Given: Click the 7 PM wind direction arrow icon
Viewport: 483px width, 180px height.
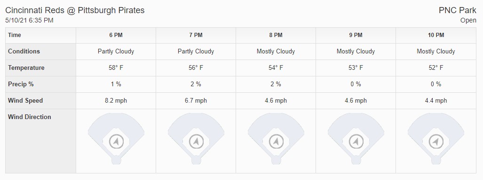Looking at the screenshot, I should pos(196,142).
